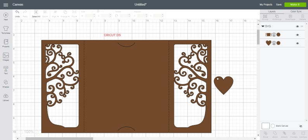
Task: Click the Save button
Action: 279,5
